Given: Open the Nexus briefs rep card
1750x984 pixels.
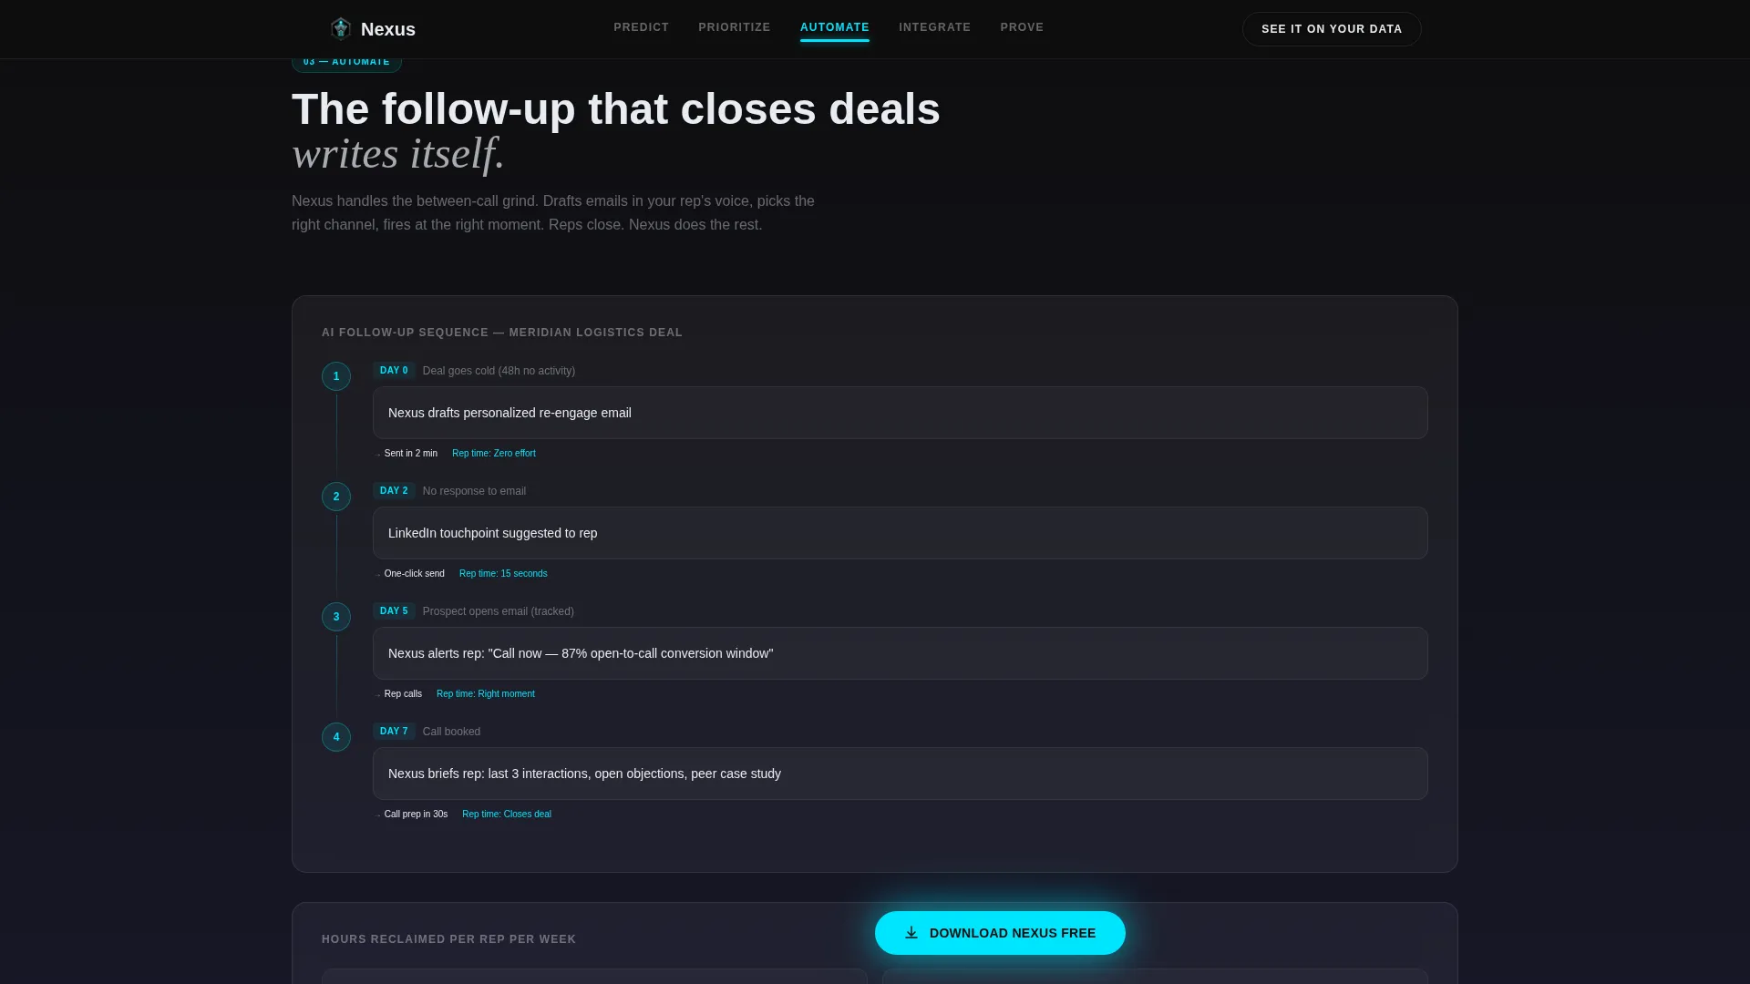Looking at the screenshot, I should pyautogui.click(x=901, y=774).
